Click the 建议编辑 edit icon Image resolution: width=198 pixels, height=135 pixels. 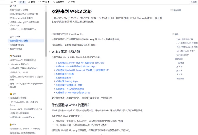click(x=172, y=10)
